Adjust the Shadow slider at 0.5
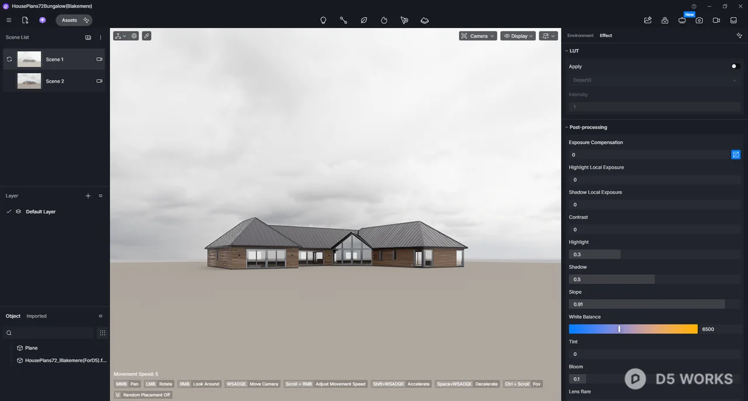 point(654,279)
